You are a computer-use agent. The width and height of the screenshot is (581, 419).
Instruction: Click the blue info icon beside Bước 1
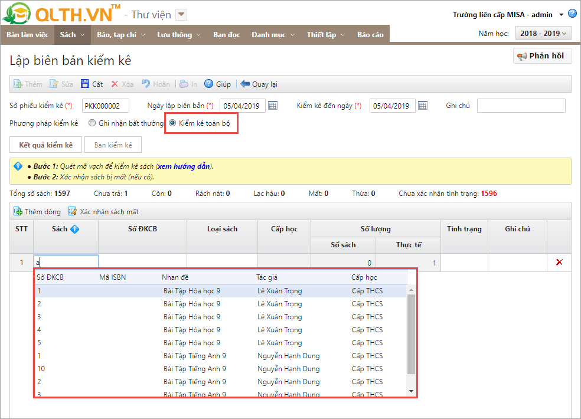click(x=18, y=166)
